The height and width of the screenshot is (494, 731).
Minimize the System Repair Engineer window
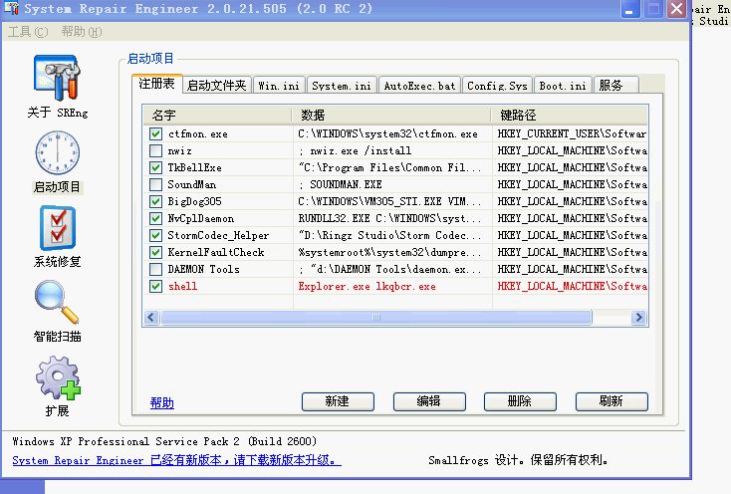click(629, 9)
